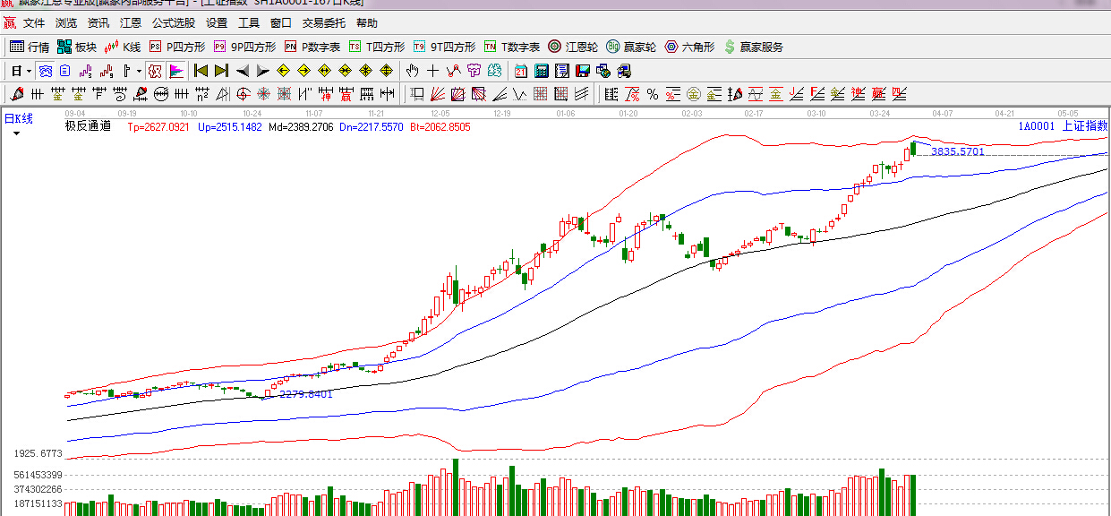Toggle the colored volume-profile chart button

pyautogui.click(x=175, y=71)
